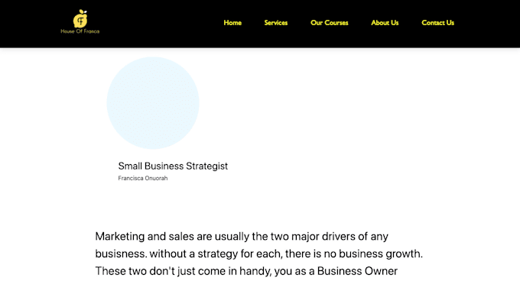Click the word busisness in the paragraph
This screenshot has width=520, height=281.
(121, 254)
